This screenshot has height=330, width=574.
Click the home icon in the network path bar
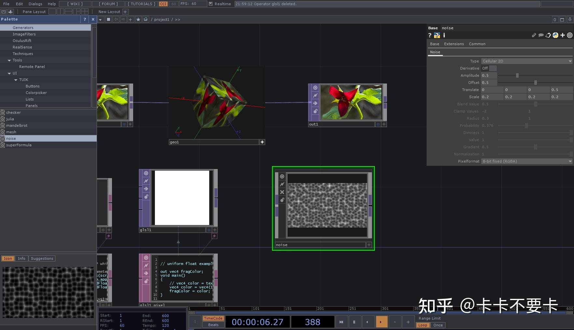(x=145, y=19)
